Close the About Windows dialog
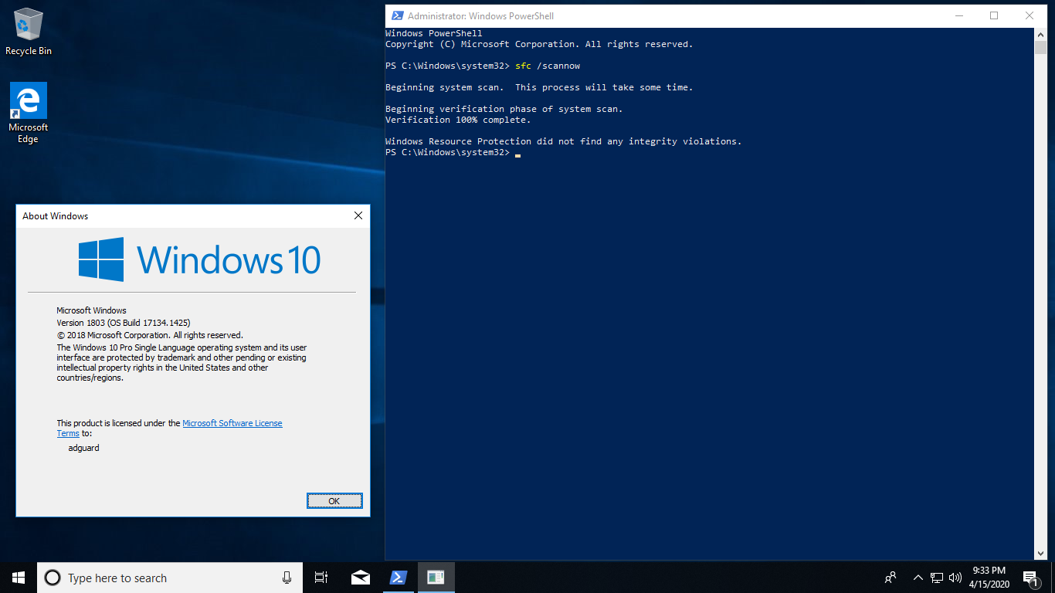This screenshot has height=593, width=1055. [x=358, y=216]
